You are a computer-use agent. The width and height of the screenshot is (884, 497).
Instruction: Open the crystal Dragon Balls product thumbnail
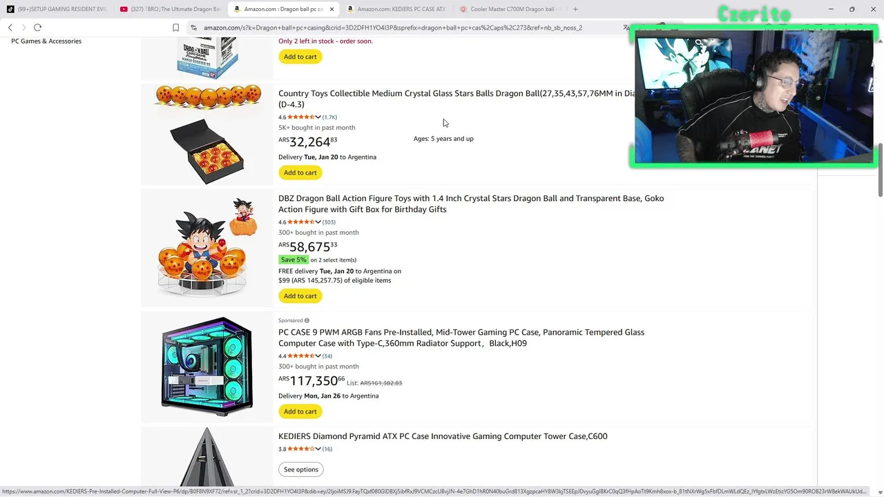click(x=207, y=135)
